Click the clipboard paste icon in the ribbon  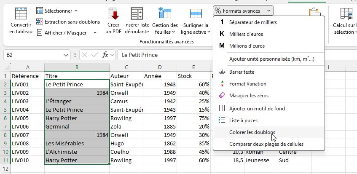point(315,12)
